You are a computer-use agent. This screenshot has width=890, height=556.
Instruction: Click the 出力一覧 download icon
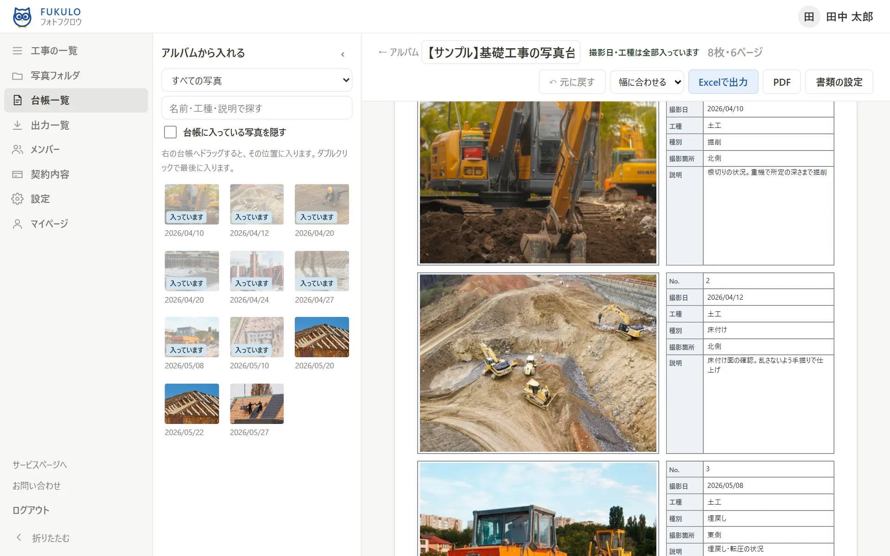click(x=17, y=125)
